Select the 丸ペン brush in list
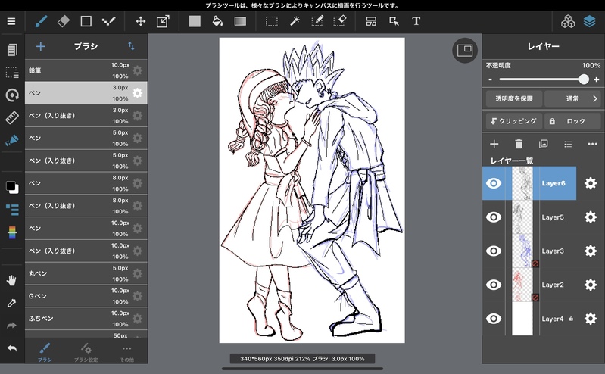Image resolution: width=605 pixels, height=374 pixels. [x=68, y=274]
